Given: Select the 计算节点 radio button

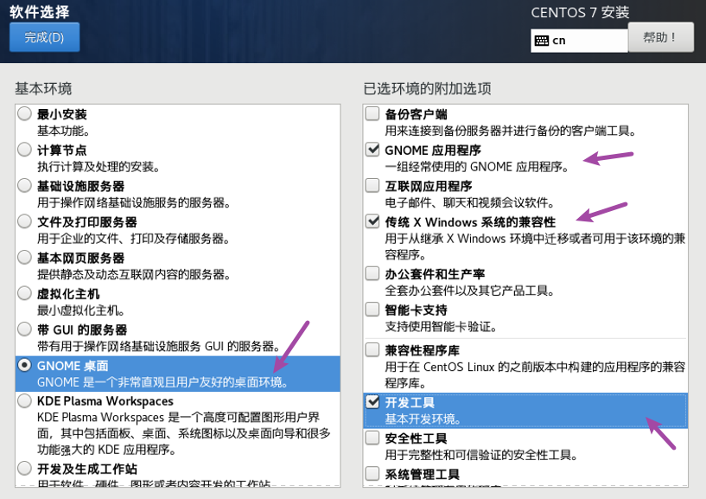Looking at the screenshot, I should (x=25, y=150).
